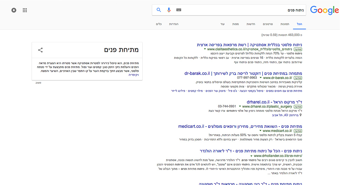Click the map pin icon by ברודצקי 43
The width and height of the screenshot is (340, 185).
[x=300, y=115]
